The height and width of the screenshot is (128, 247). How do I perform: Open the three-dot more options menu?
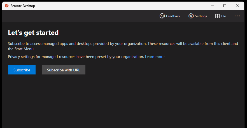point(237,16)
